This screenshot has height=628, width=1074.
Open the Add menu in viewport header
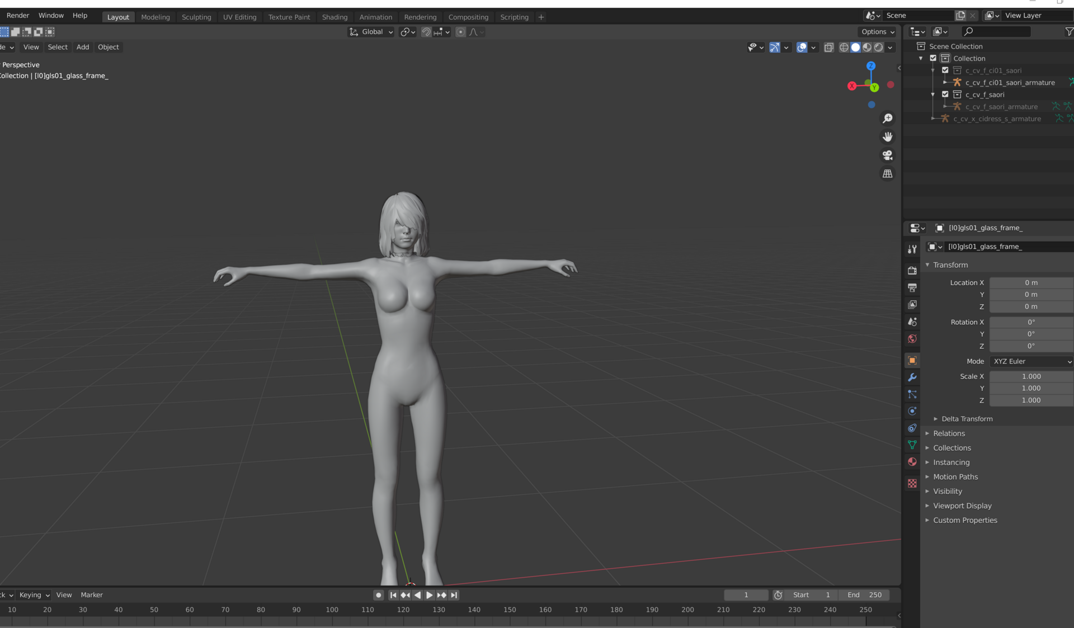(83, 48)
